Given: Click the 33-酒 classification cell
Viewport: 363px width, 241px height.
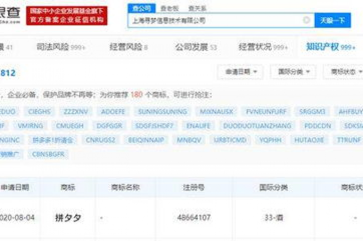Looking at the screenshot, I should [274, 217].
